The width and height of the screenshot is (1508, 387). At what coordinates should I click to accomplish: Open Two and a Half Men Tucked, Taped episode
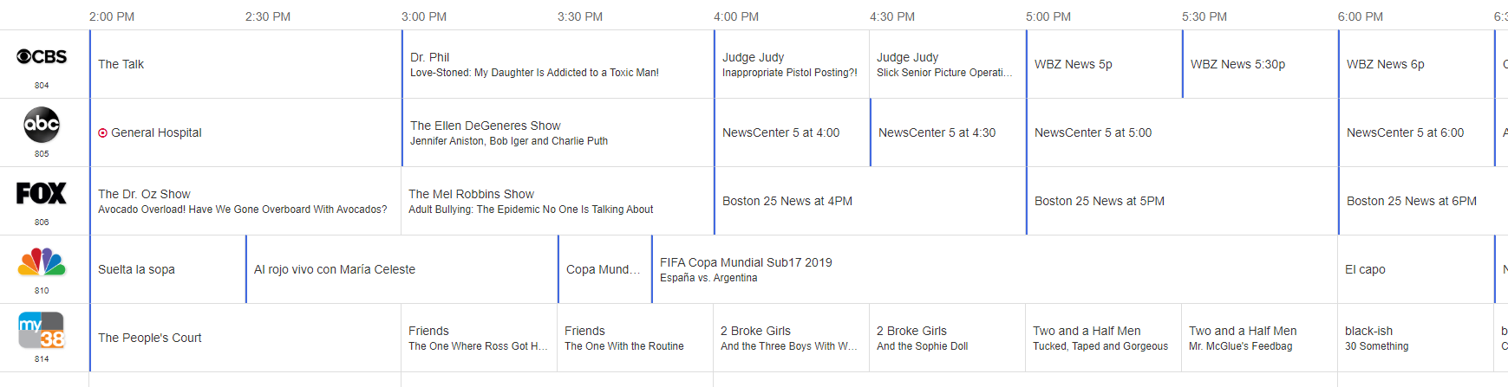tap(1100, 338)
